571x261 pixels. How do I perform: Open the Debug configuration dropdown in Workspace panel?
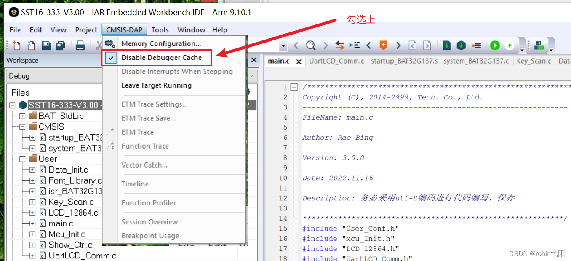[x=253, y=76]
